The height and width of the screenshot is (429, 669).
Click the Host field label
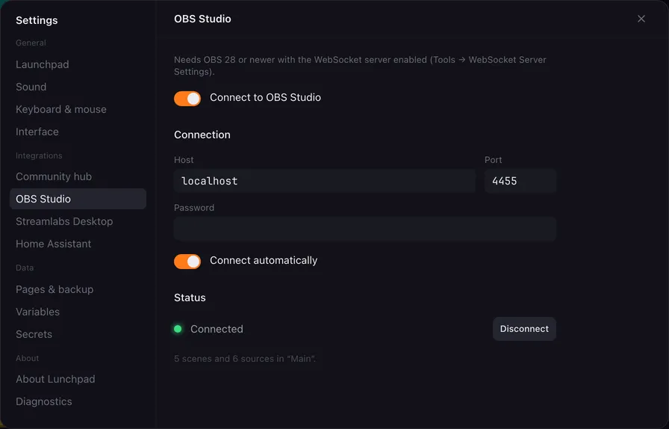(x=184, y=160)
